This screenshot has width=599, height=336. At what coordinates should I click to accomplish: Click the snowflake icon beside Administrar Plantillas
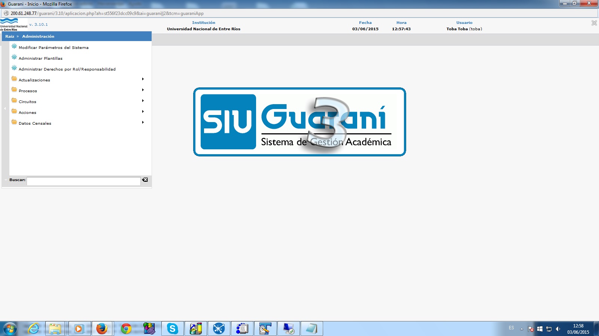point(14,57)
